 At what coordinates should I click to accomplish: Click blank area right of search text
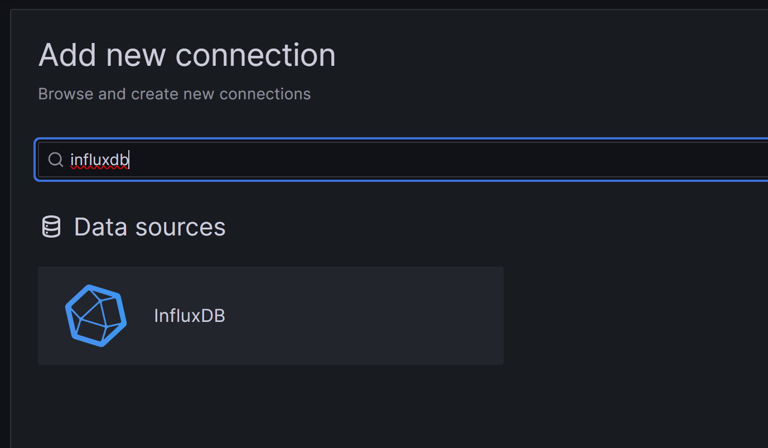pos(446,160)
